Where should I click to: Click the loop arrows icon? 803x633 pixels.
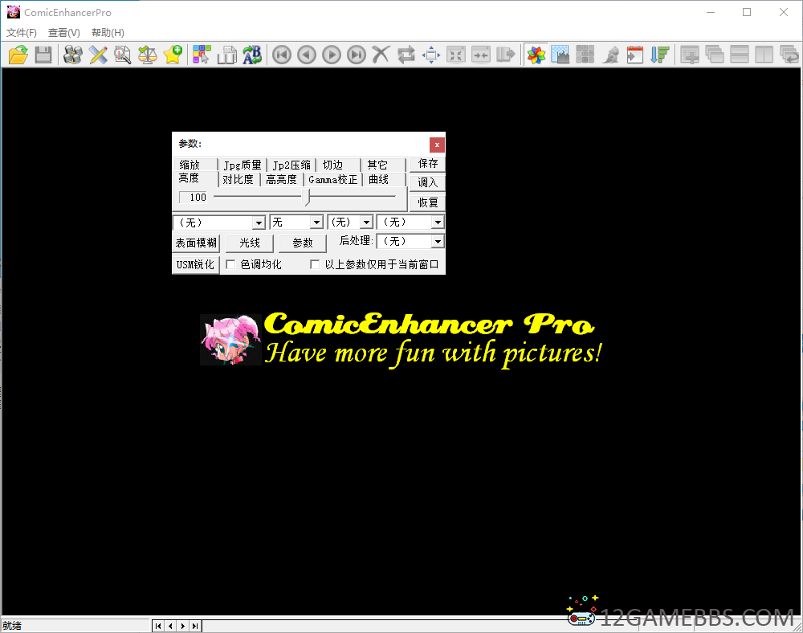click(x=406, y=55)
